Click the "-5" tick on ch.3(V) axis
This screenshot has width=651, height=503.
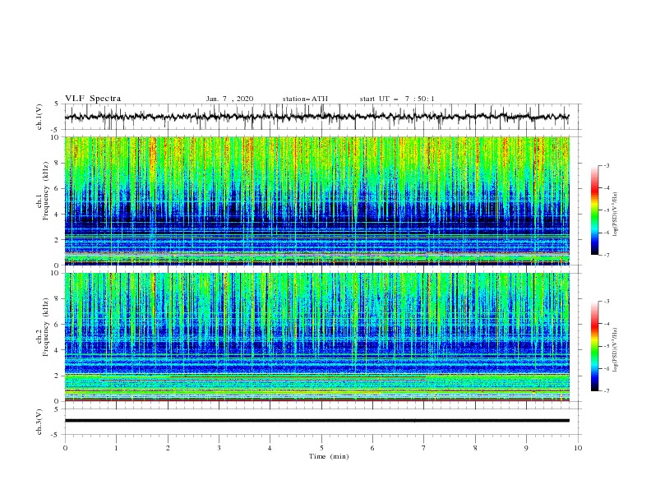[56, 435]
